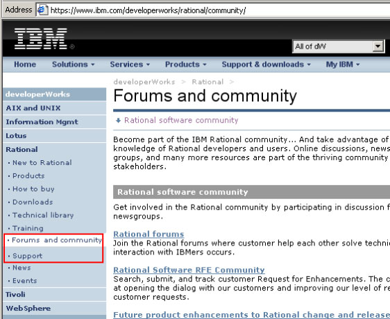The height and width of the screenshot is (319, 390).
Task: Open the All of dW dropdown
Action: click(338, 46)
